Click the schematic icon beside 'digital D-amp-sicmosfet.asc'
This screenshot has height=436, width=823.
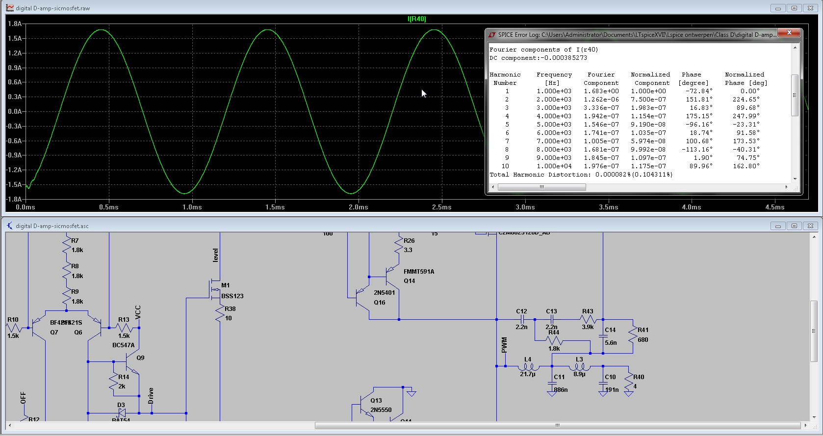10,226
